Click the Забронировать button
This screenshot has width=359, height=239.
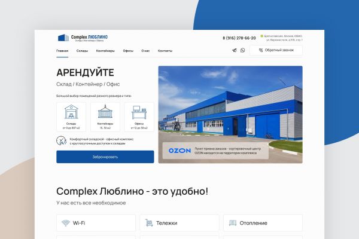click(x=105, y=157)
